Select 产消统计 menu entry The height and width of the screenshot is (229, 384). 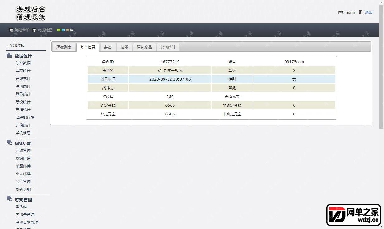click(x=23, y=110)
